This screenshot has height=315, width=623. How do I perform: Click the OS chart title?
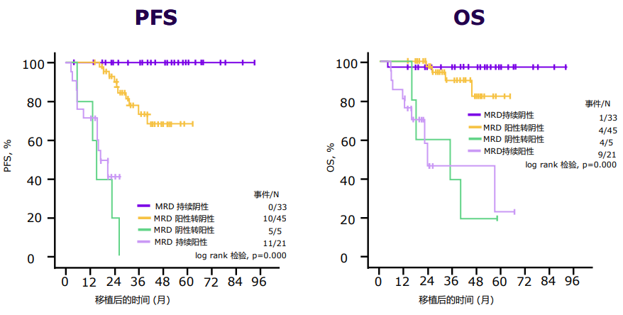pyautogui.click(x=469, y=17)
